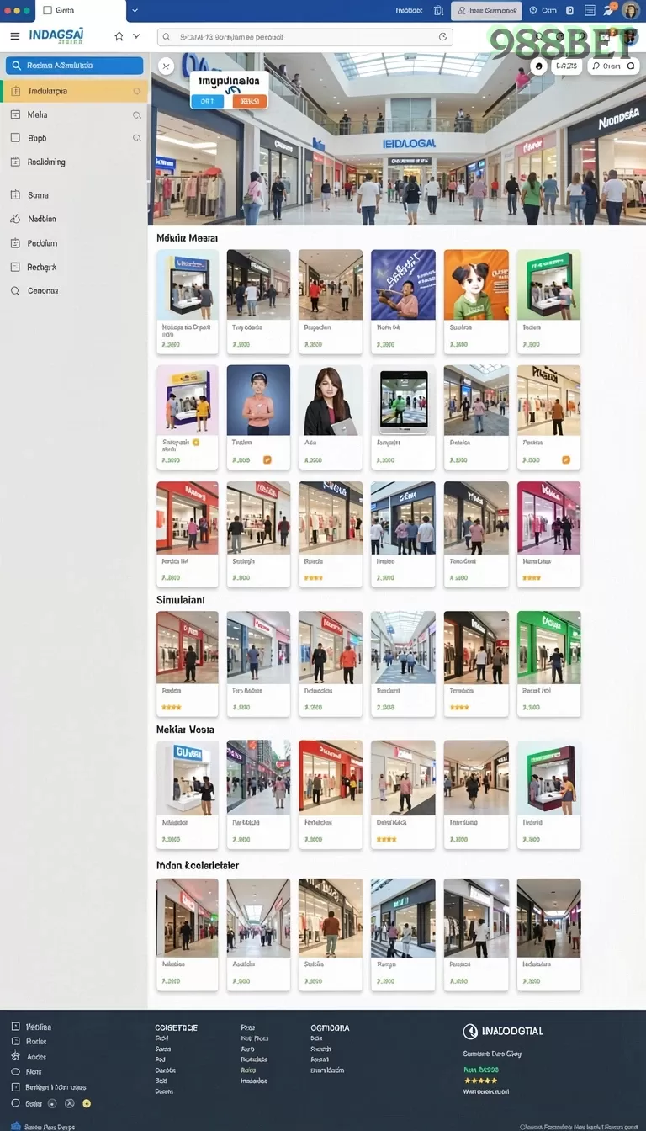Open the tab list dropdown arrow in title bar

pos(135,11)
